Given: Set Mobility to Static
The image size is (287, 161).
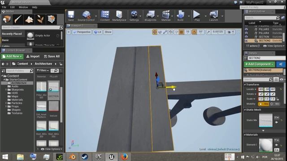Looking at the screenshot, I should (x=264, y=104).
